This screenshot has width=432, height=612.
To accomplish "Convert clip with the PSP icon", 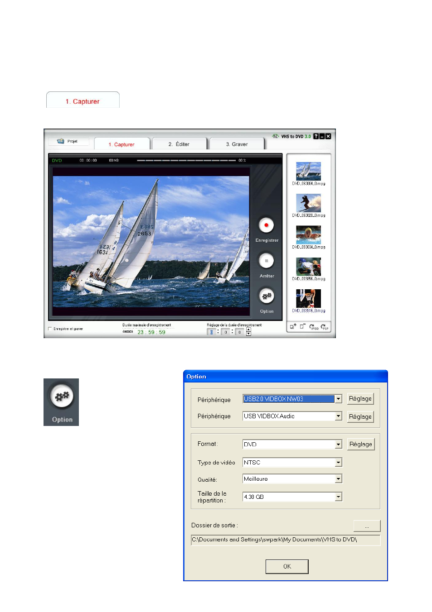I will click(x=324, y=326).
